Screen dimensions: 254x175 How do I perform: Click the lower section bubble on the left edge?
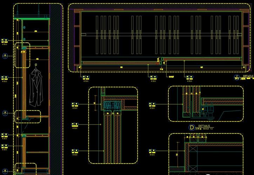[x=5, y=113]
